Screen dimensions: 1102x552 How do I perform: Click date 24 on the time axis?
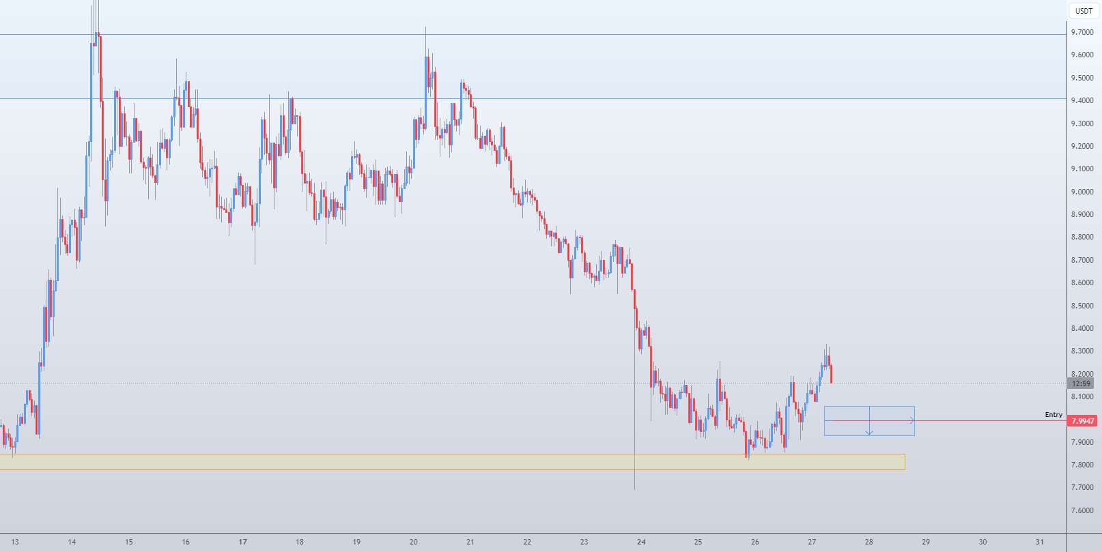[641, 542]
